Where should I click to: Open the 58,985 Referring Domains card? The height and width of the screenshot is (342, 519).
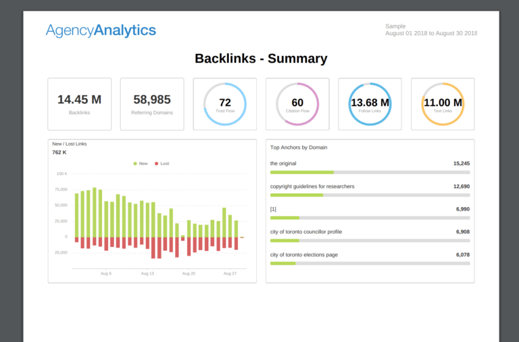tap(151, 104)
